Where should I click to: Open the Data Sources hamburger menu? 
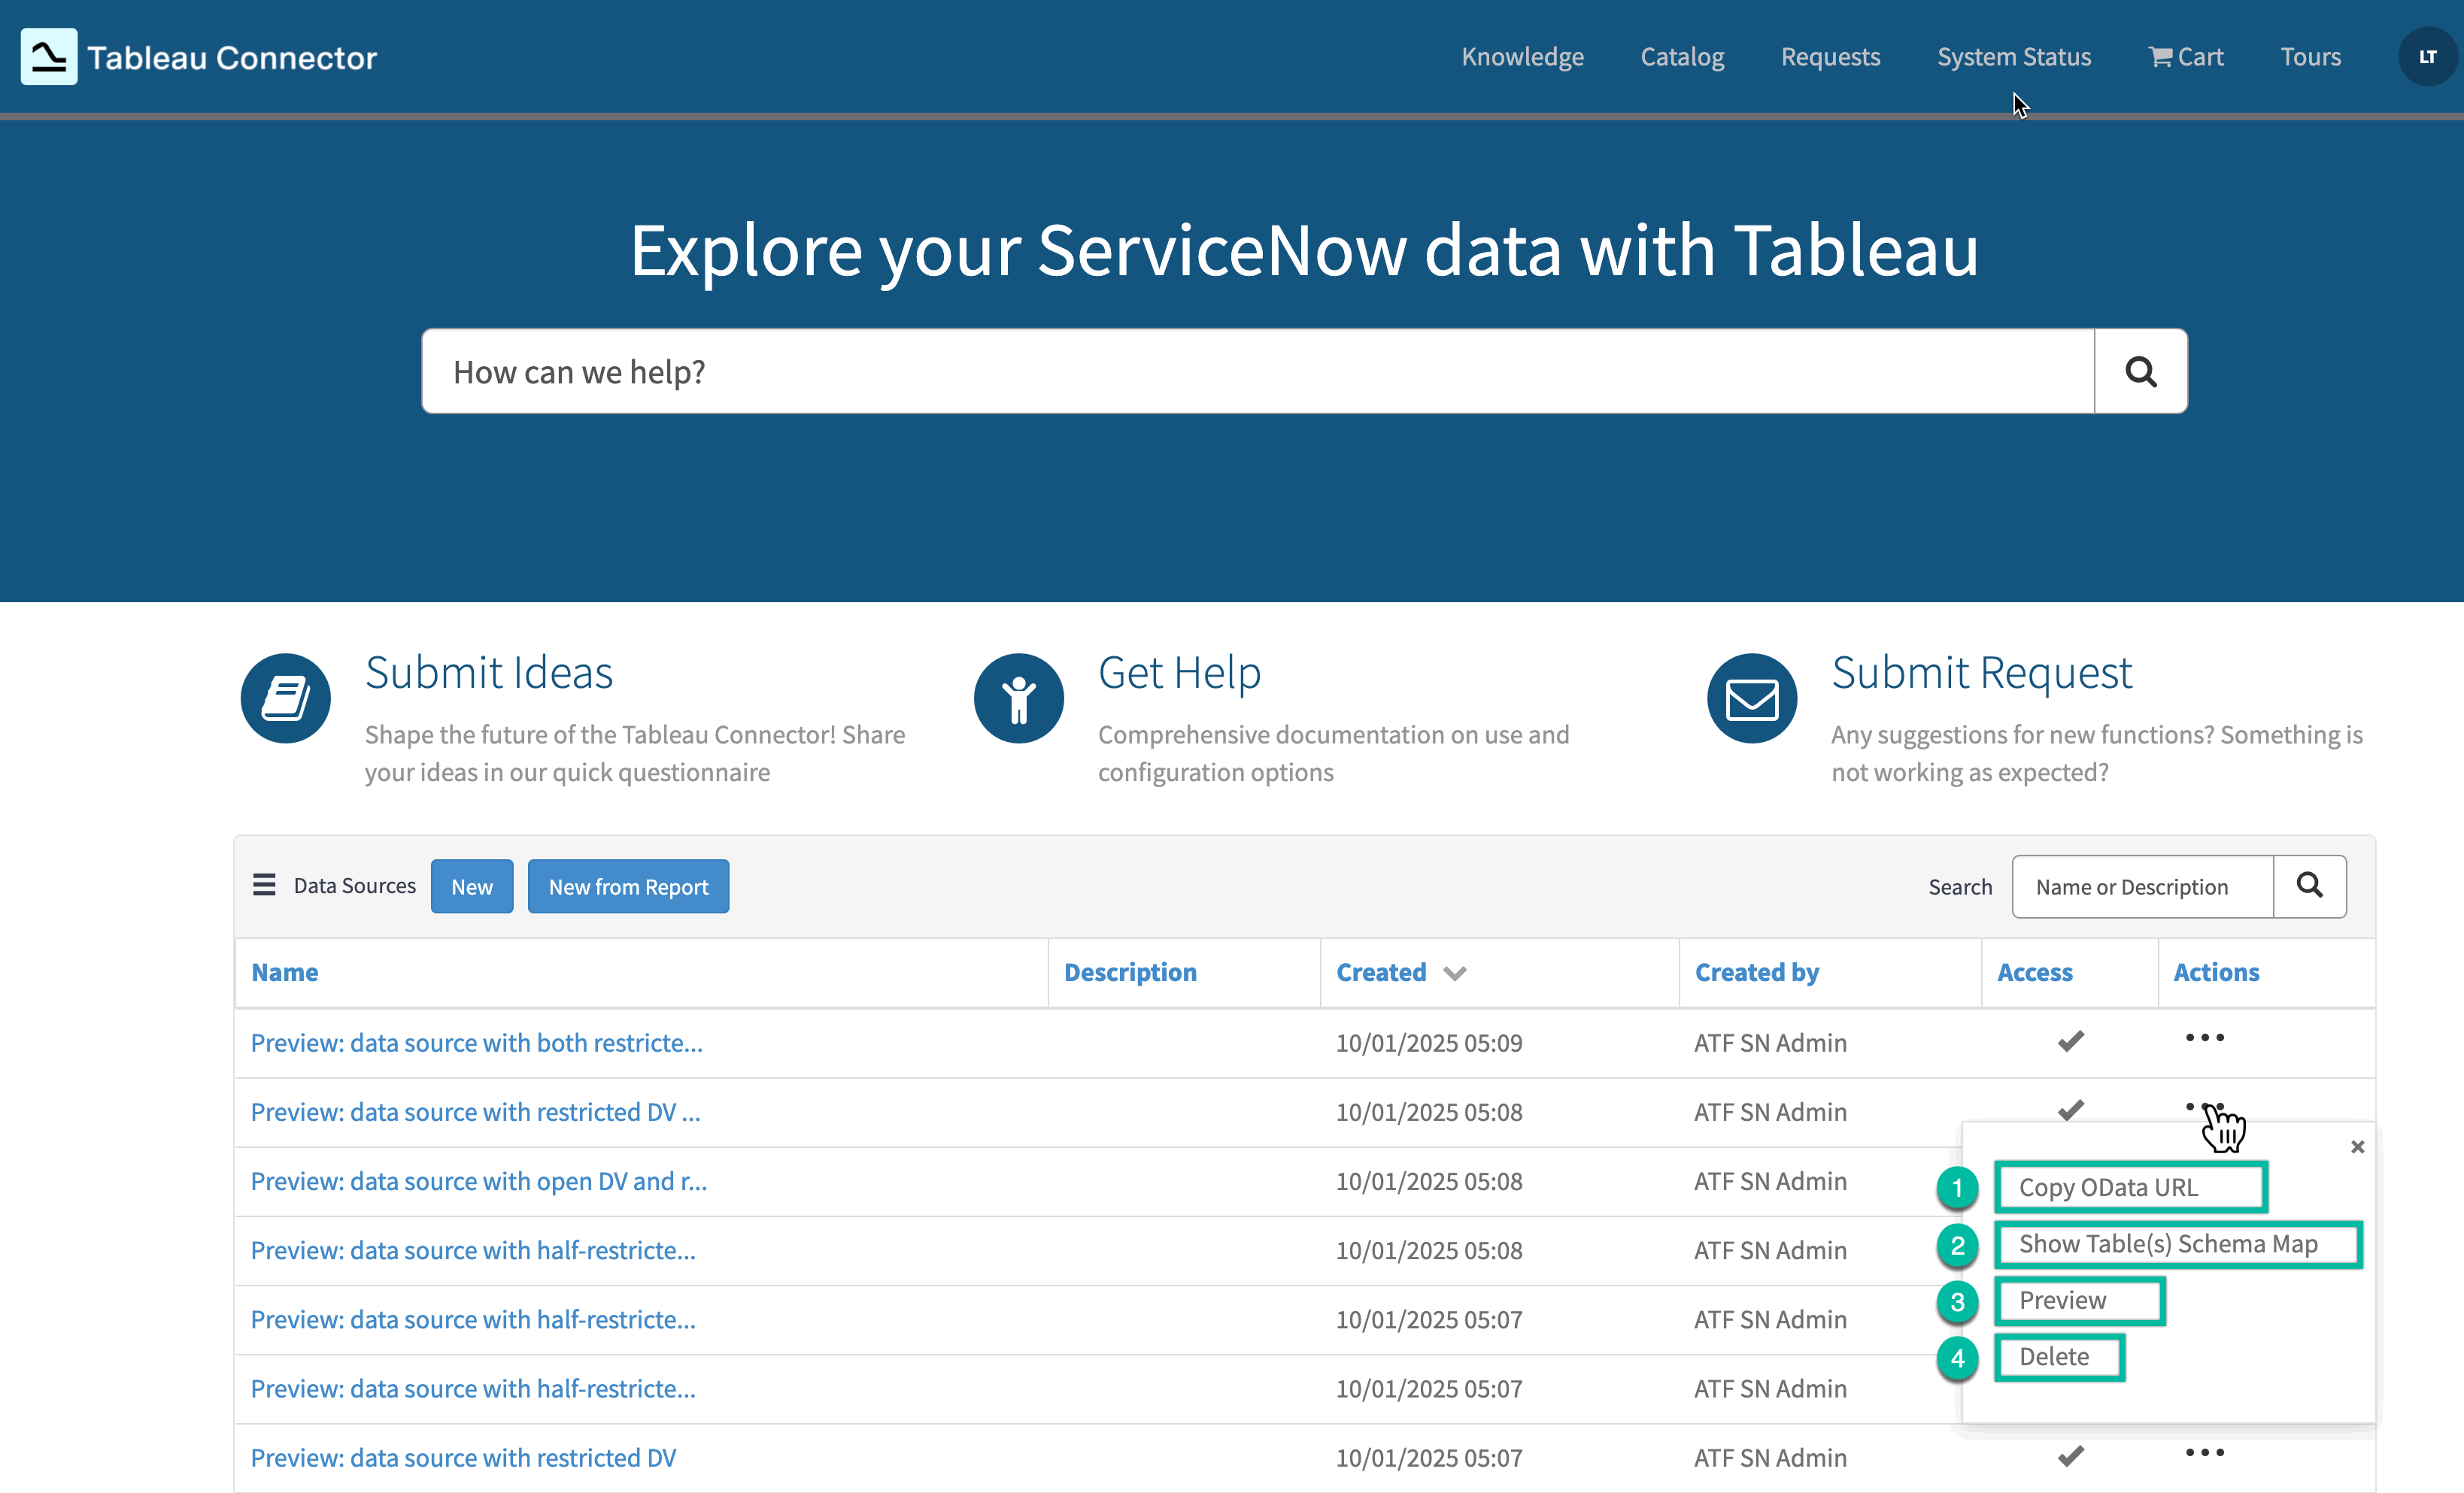pyautogui.click(x=263, y=884)
